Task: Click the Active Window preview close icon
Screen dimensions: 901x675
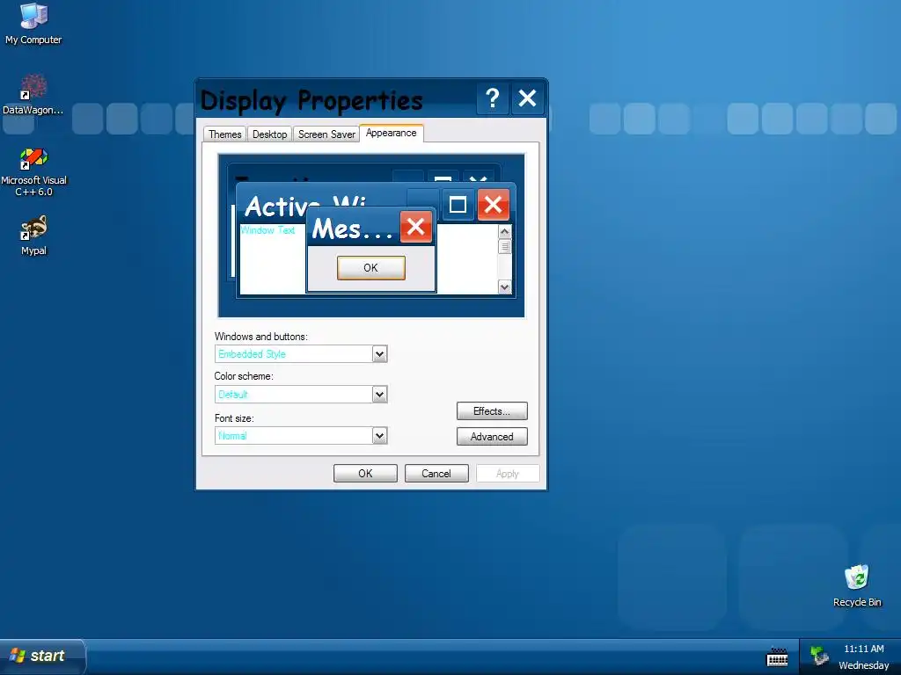Action: [x=493, y=204]
